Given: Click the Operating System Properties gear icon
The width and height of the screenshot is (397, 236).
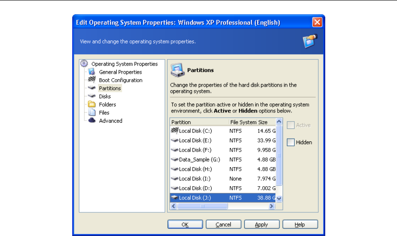Looking at the screenshot, I should pyautogui.click(x=84, y=64).
